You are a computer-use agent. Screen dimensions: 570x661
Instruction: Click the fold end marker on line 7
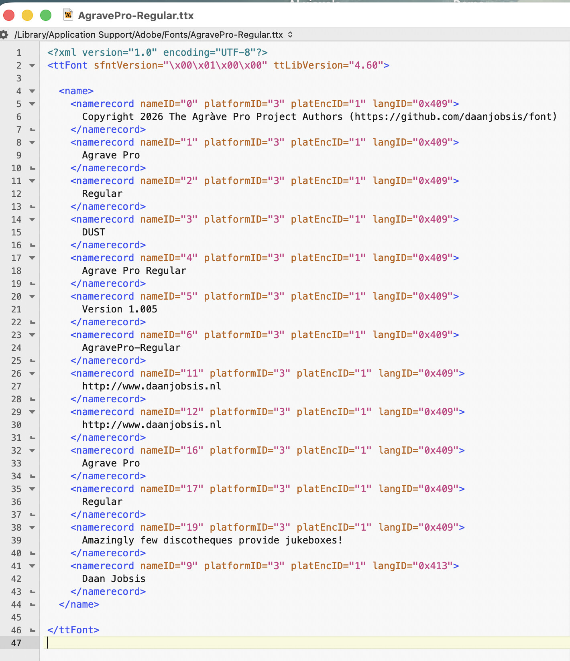pos(33,130)
